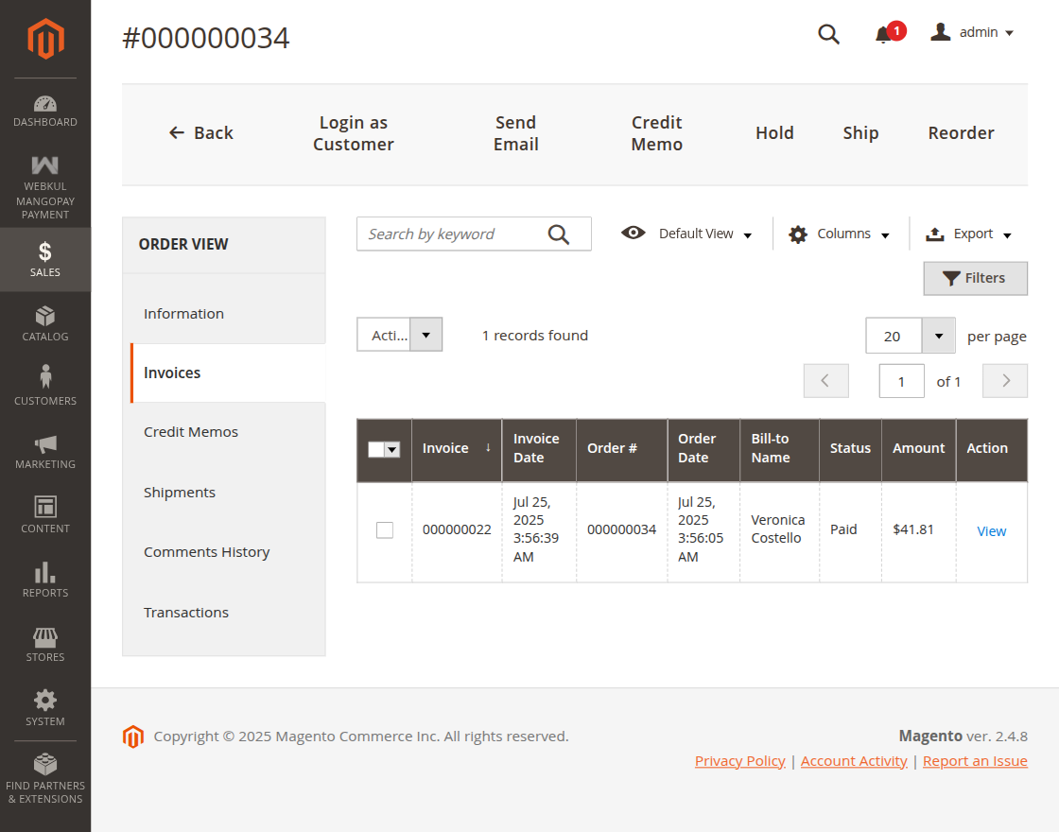The width and height of the screenshot is (1059, 832).
Task: Open the Catalog section in the sidebar
Action: tap(44, 321)
